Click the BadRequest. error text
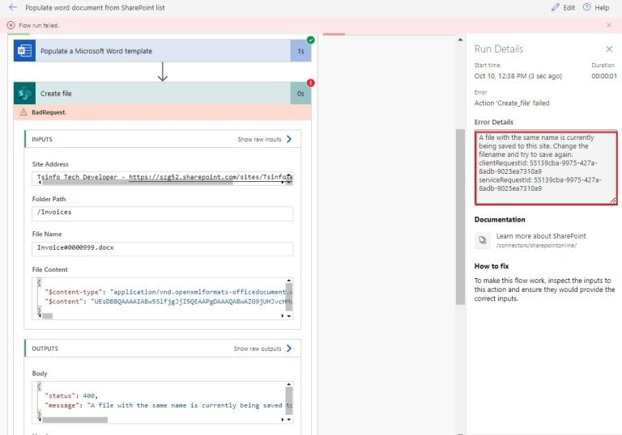 click(x=49, y=112)
